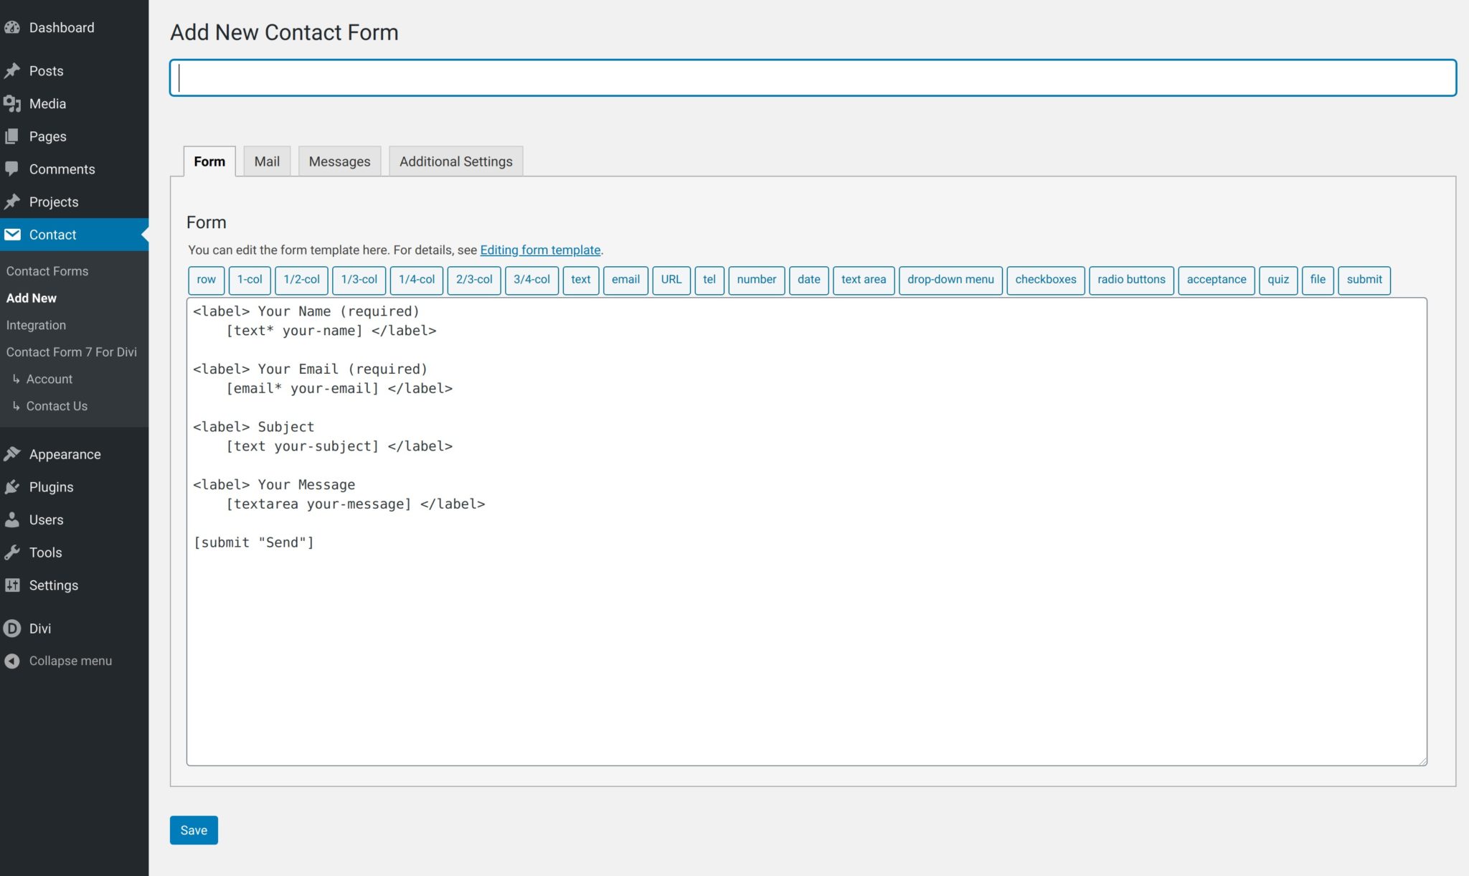
Task: Click the Pages icon in the sidebar
Action: click(13, 136)
